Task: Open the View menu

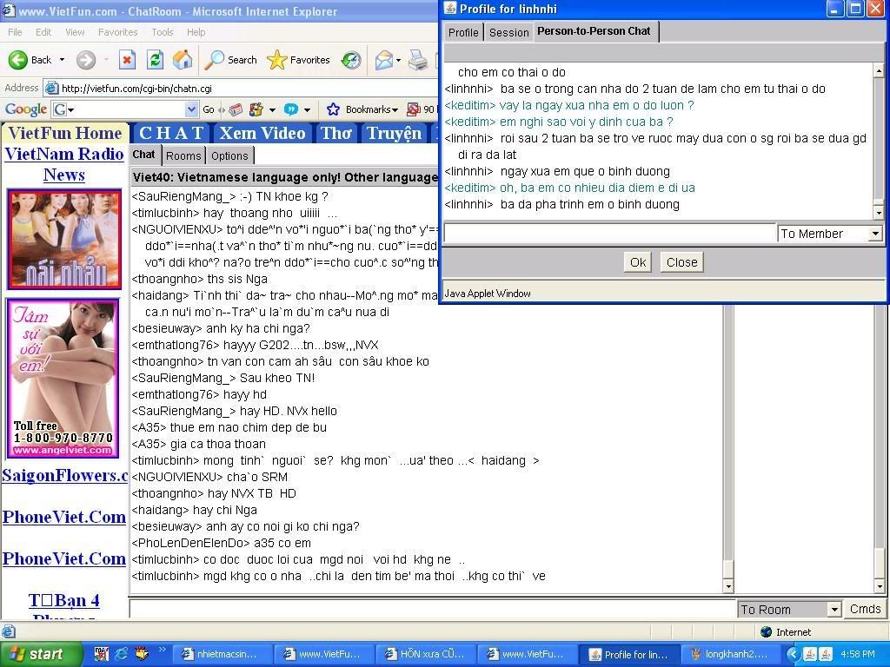Action: click(75, 32)
